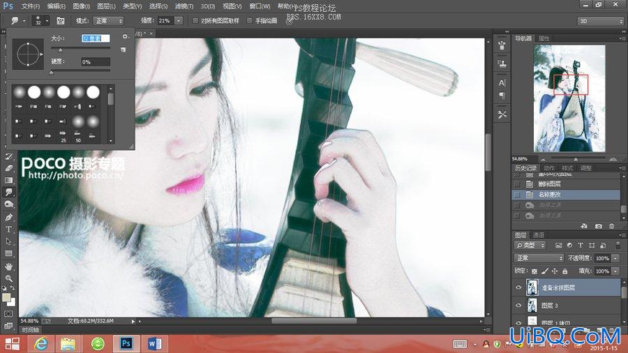The width and height of the screenshot is (628, 353).
Task: Select history state 名称更改
Action: point(567,195)
